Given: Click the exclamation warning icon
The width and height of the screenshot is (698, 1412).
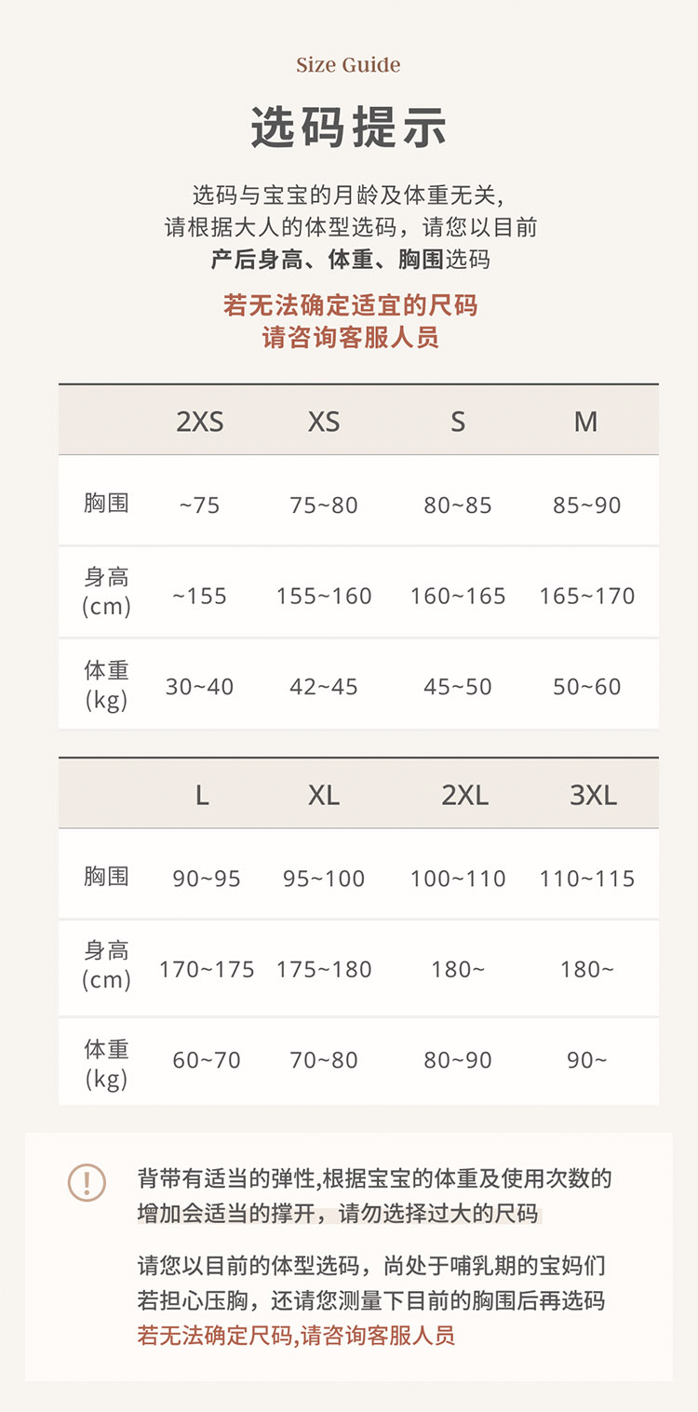Looking at the screenshot, I should tap(87, 1182).
